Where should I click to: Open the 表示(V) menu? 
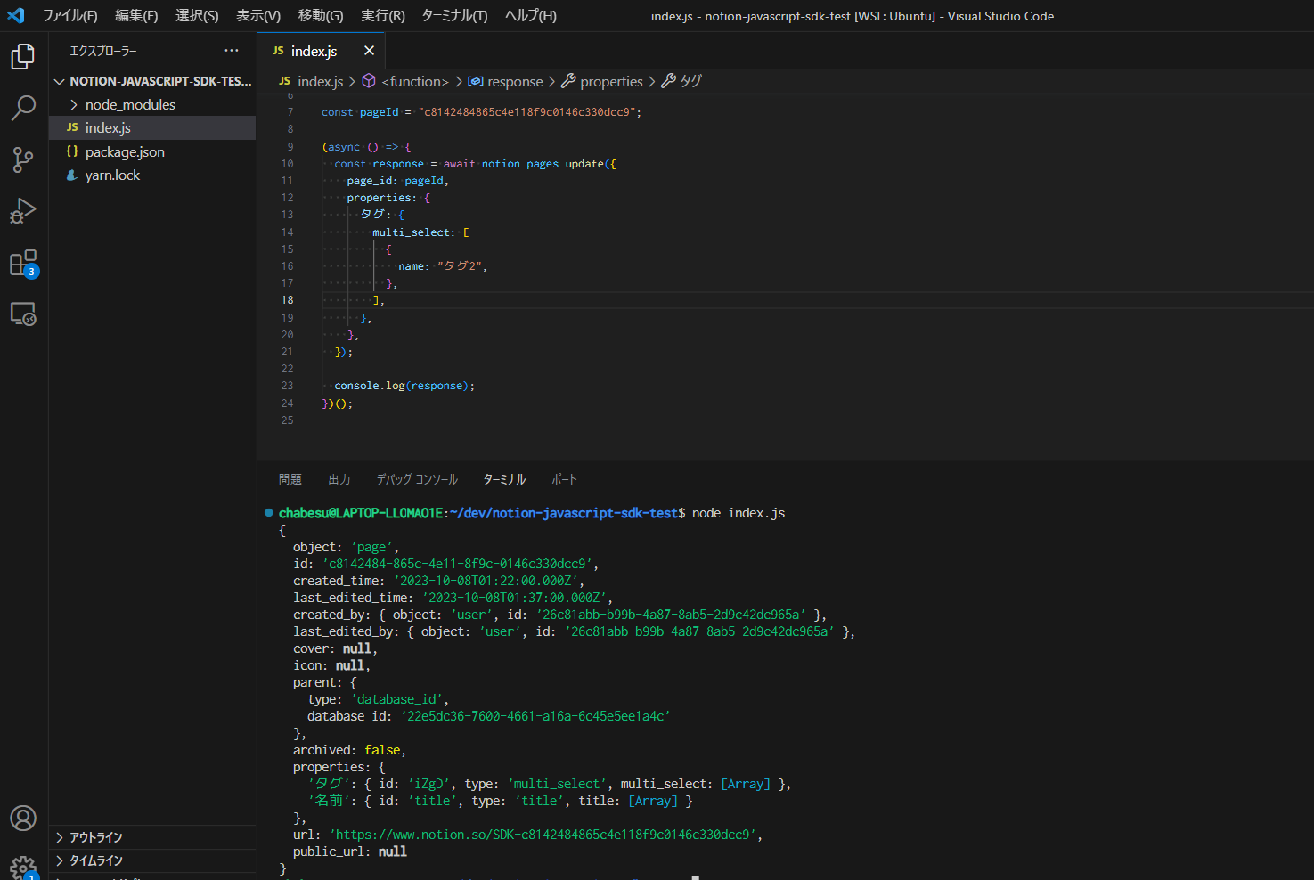tap(258, 15)
